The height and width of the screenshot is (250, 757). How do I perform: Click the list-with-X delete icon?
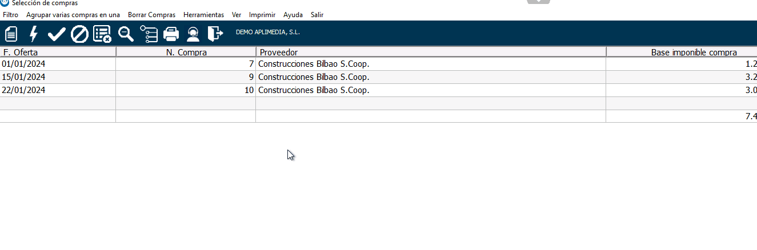click(x=102, y=34)
